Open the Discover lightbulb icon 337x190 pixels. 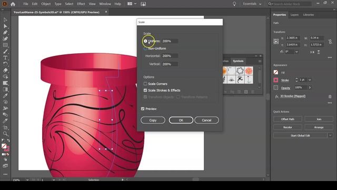coord(234,4)
